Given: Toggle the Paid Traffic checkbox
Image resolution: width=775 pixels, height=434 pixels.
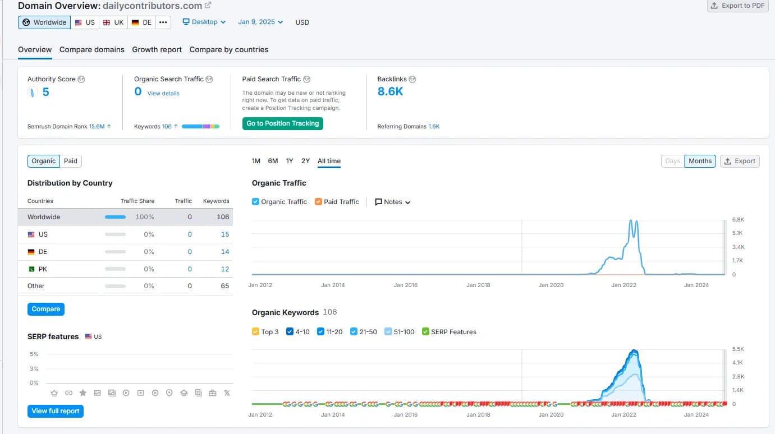Looking at the screenshot, I should tap(318, 202).
